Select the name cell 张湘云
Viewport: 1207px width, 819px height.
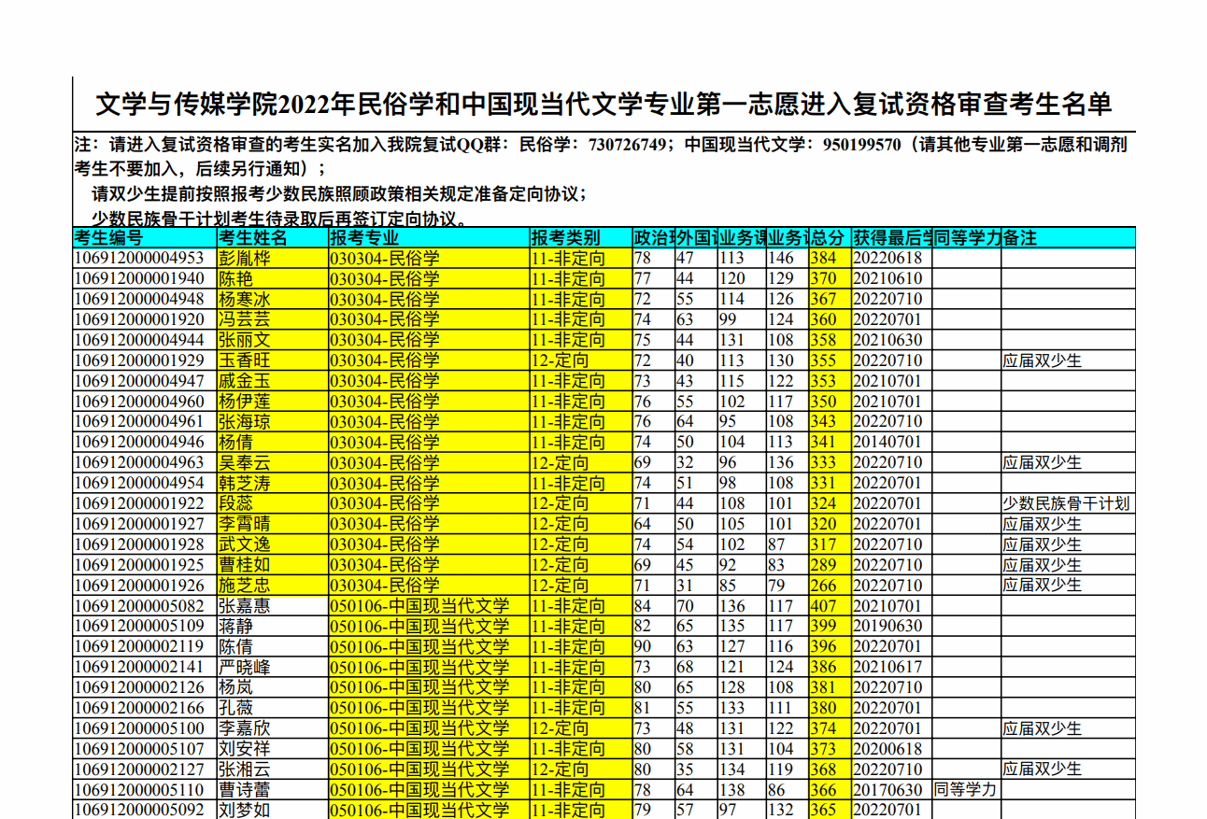click(273, 770)
